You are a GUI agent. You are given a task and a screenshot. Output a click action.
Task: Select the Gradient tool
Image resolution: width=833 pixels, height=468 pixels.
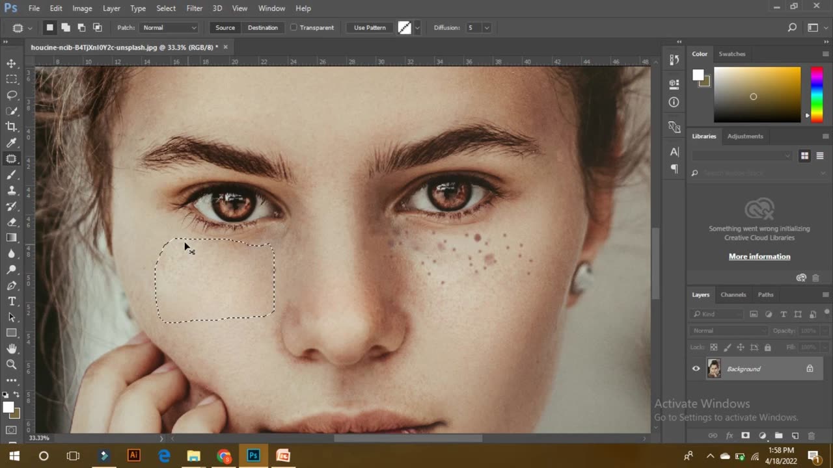[x=12, y=238]
